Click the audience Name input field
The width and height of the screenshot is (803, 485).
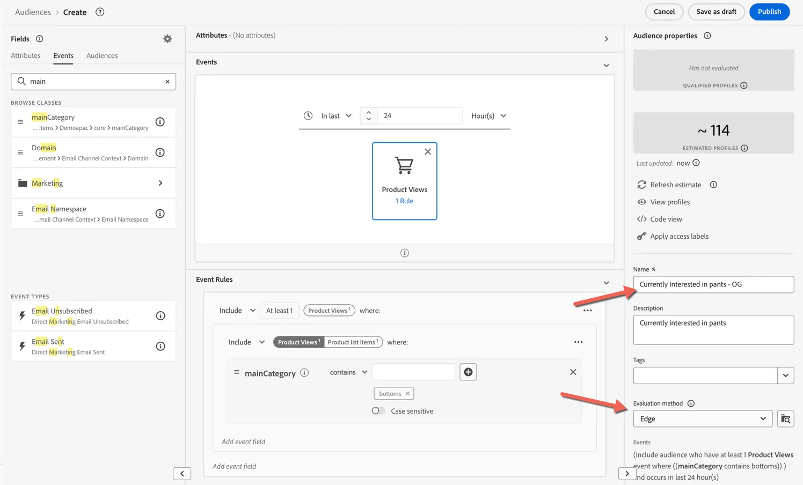coord(713,284)
